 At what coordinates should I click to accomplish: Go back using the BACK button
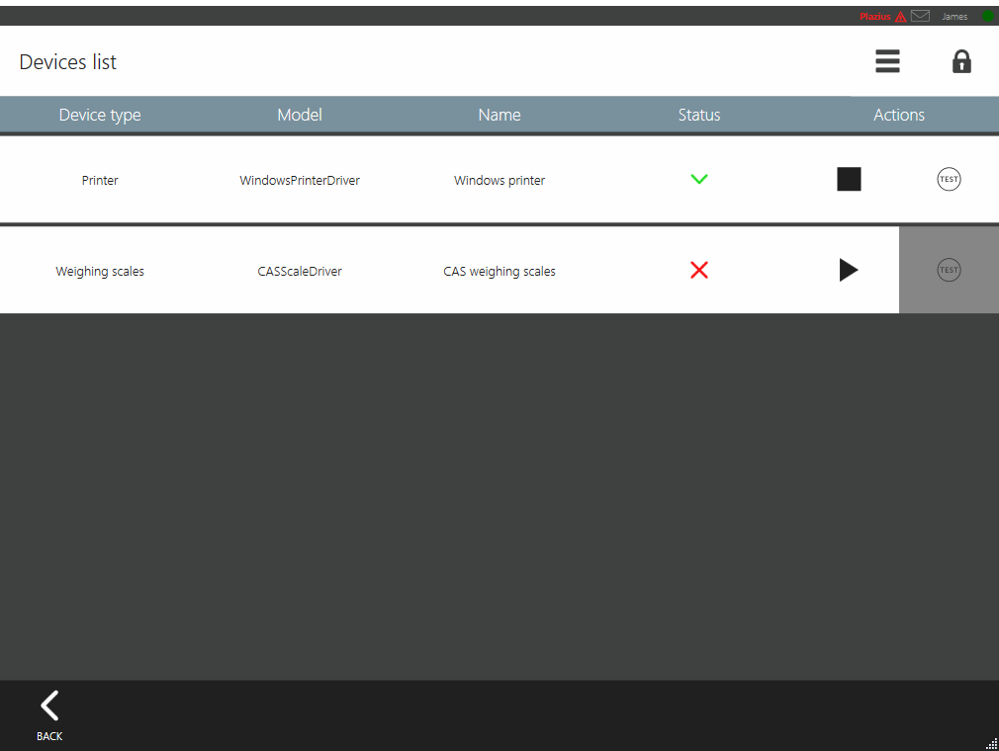pyautogui.click(x=49, y=715)
